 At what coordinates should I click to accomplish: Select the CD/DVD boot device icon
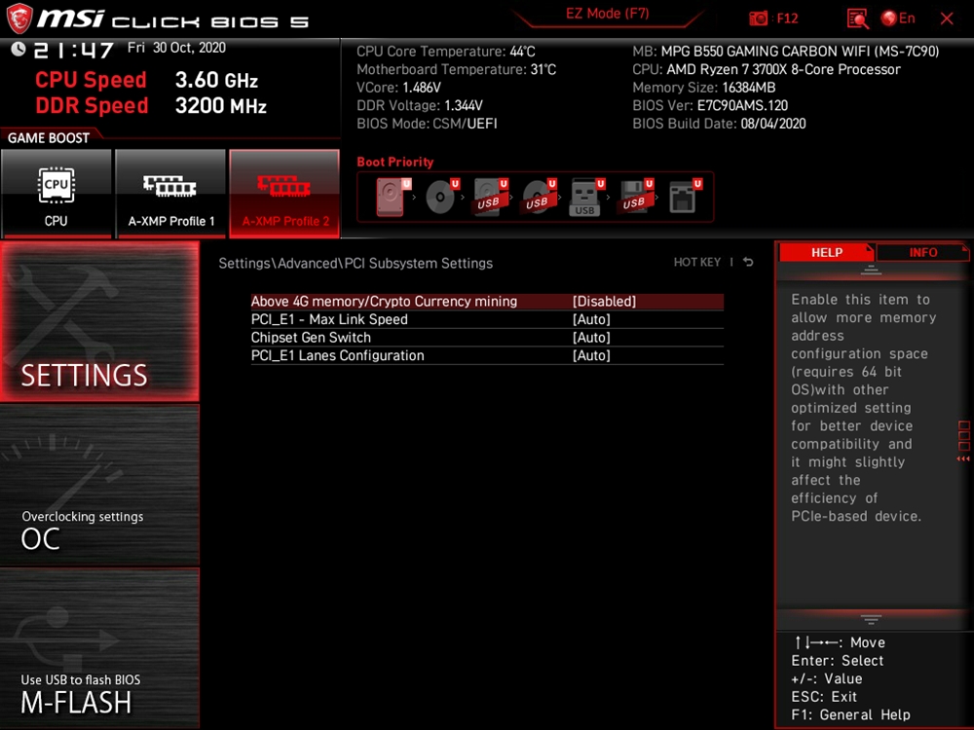pyautogui.click(x=439, y=198)
